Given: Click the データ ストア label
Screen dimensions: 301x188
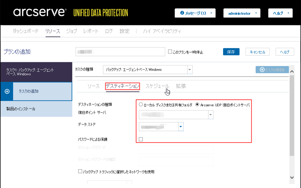Looking at the screenshot, I should click(x=87, y=125).
